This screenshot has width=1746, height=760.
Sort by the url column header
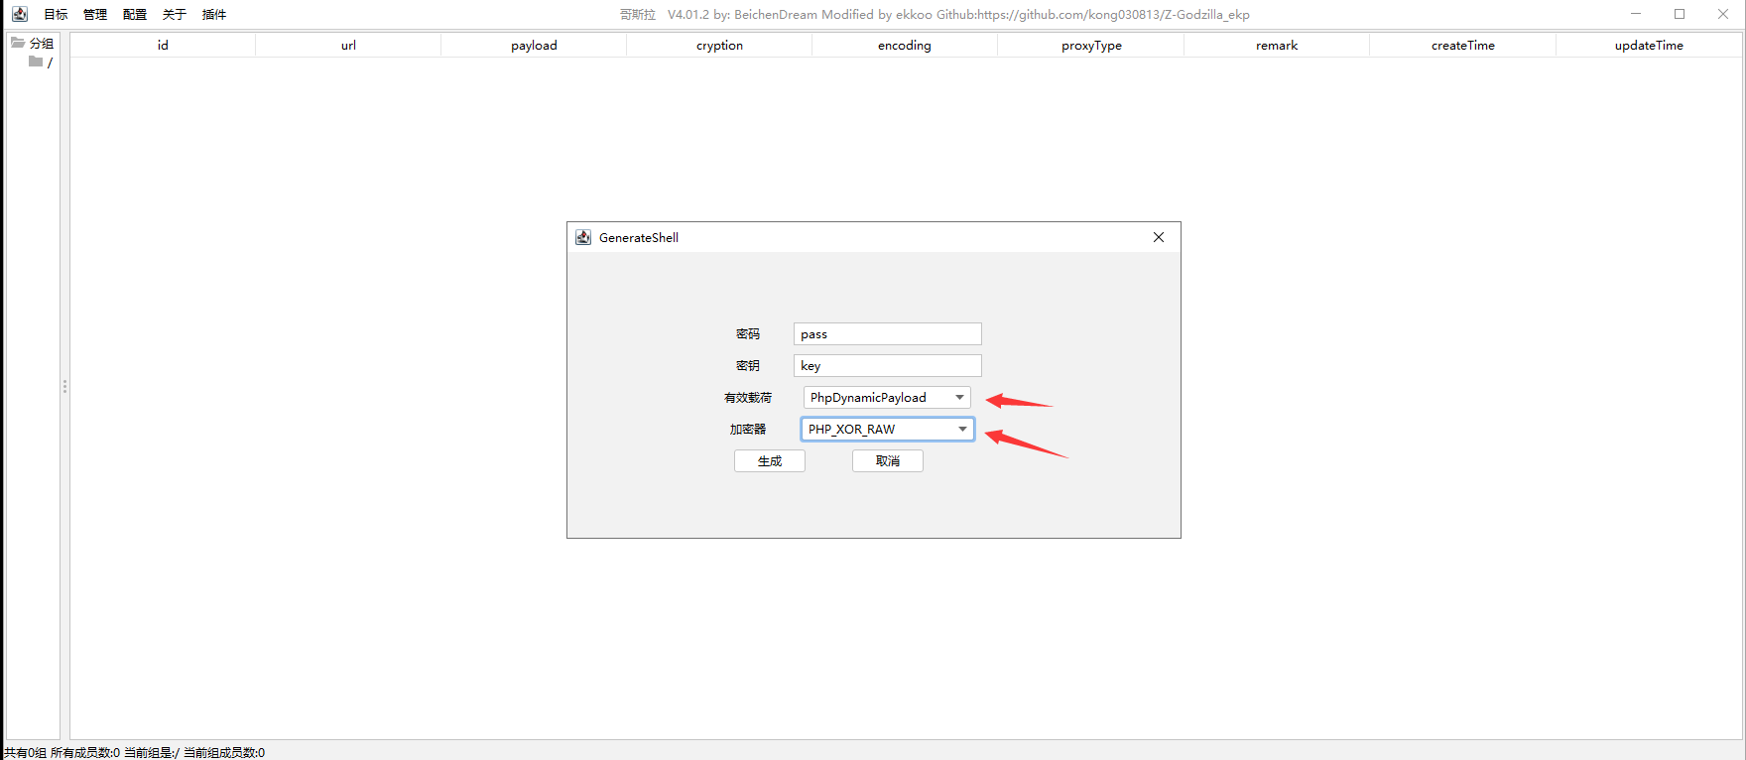pyautogui.click(x=348, y=46)
